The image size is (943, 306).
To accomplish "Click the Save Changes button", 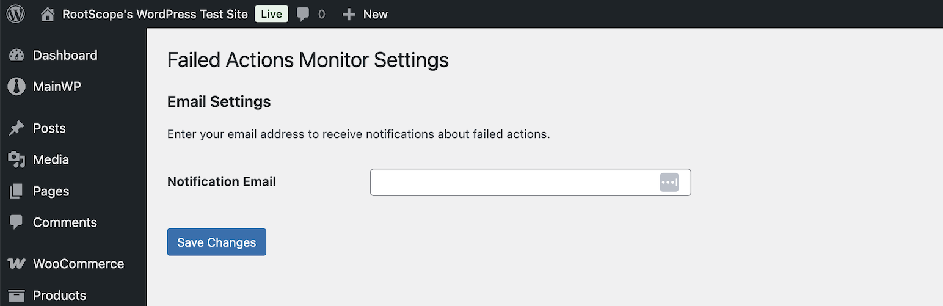I will (216, 242).
